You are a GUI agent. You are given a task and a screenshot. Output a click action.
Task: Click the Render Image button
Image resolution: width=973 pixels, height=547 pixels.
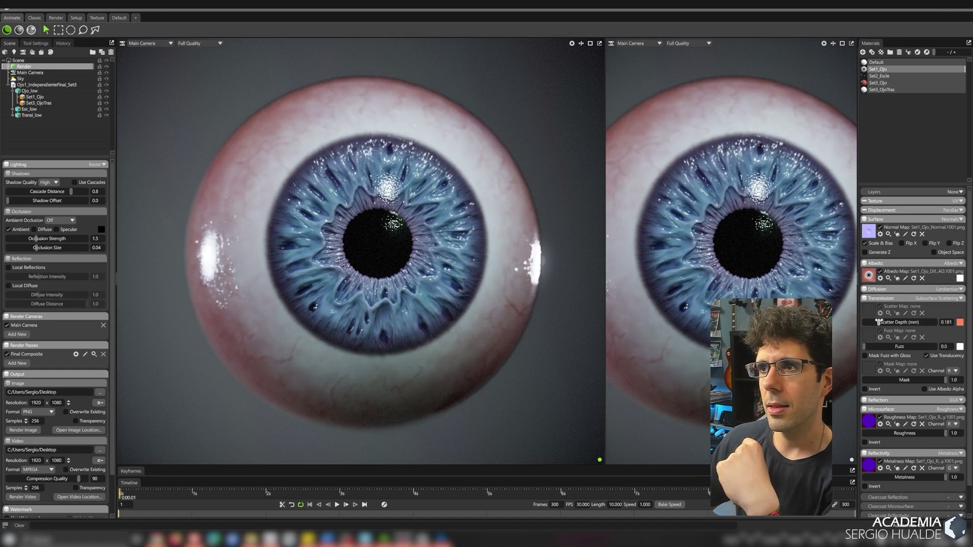23,430
